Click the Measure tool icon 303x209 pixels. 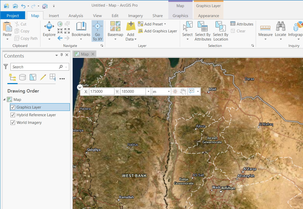(265, 28)
